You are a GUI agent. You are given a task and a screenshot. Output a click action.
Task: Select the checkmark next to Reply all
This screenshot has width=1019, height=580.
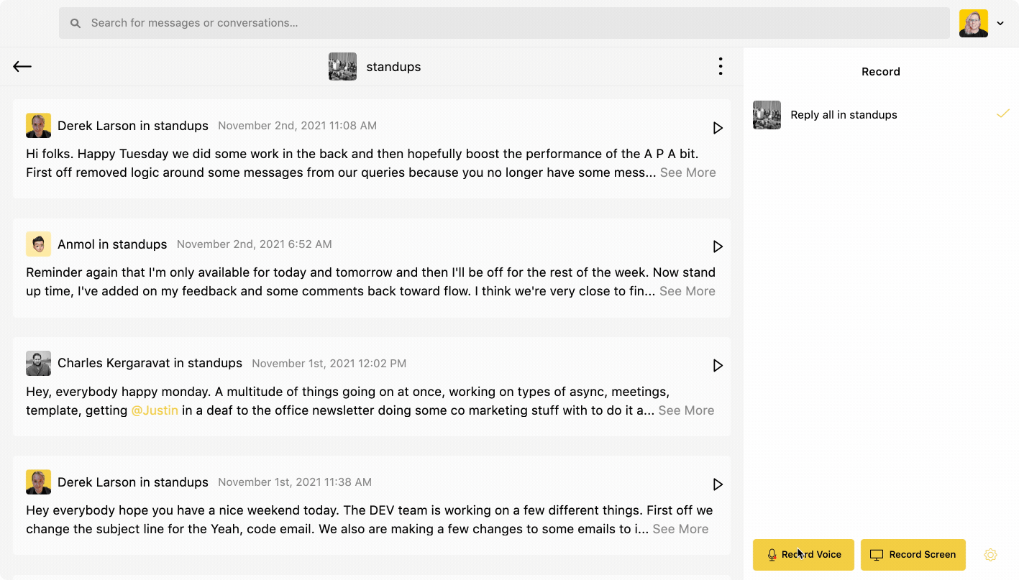point(1003,114)
